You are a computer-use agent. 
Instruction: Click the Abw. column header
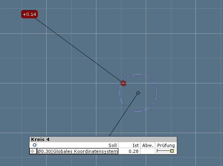pyautogui.click(x=148, y=145)
